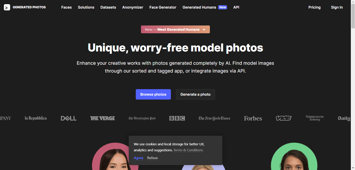Click the Dell logo

[69, 118]
